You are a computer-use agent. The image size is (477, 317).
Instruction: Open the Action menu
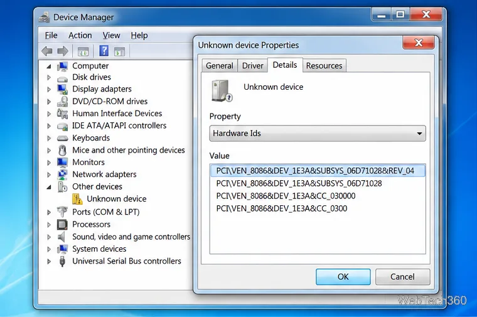(x=80, y=35)
